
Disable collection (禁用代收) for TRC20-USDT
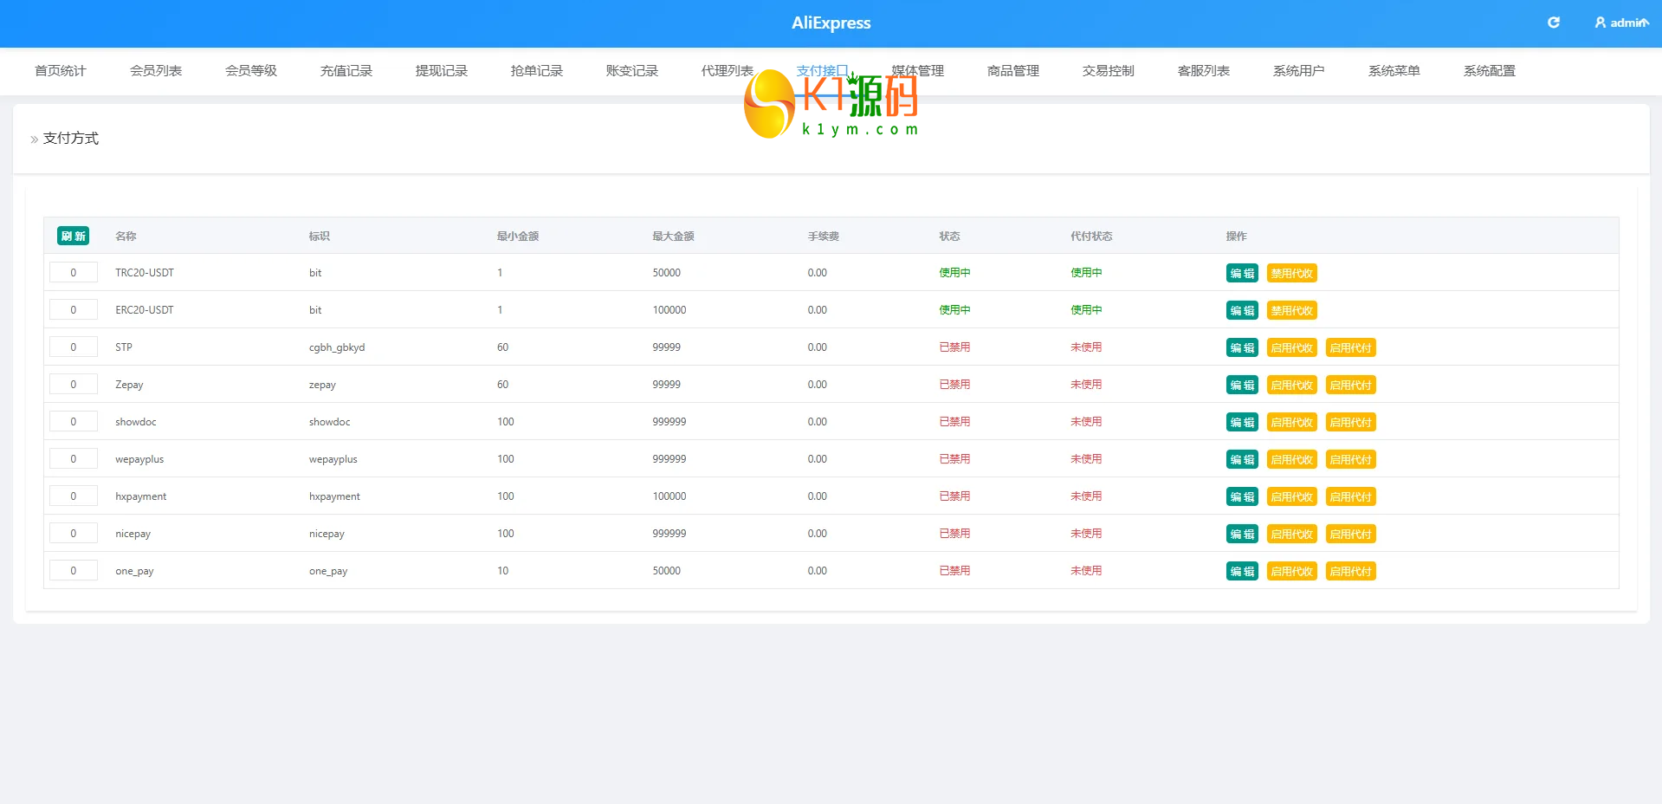1291,273
